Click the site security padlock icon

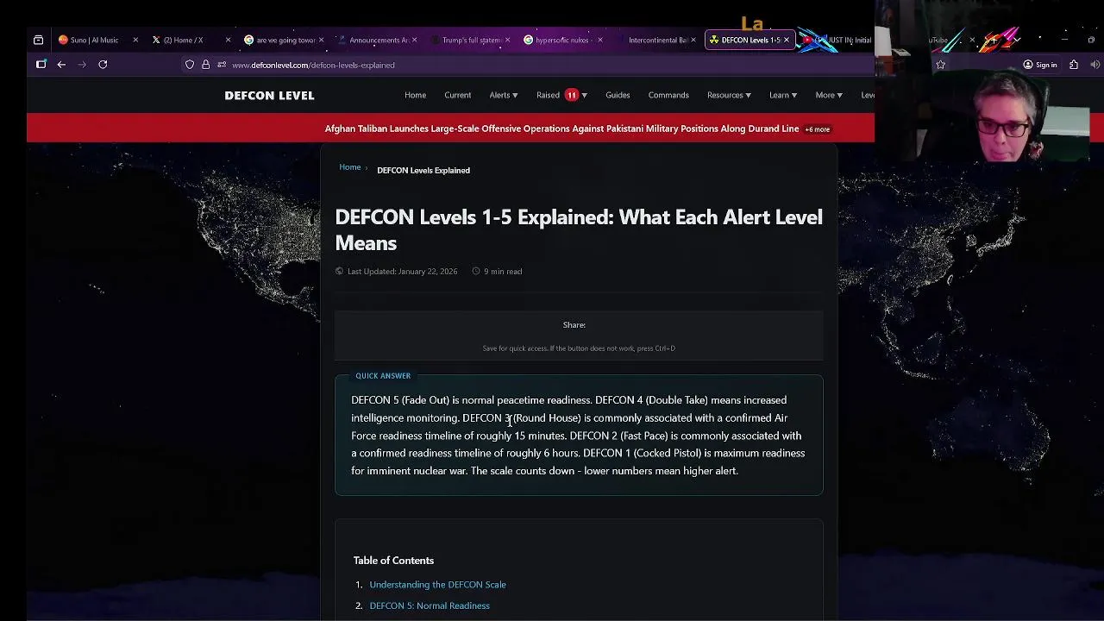click(x=205, y=65)
